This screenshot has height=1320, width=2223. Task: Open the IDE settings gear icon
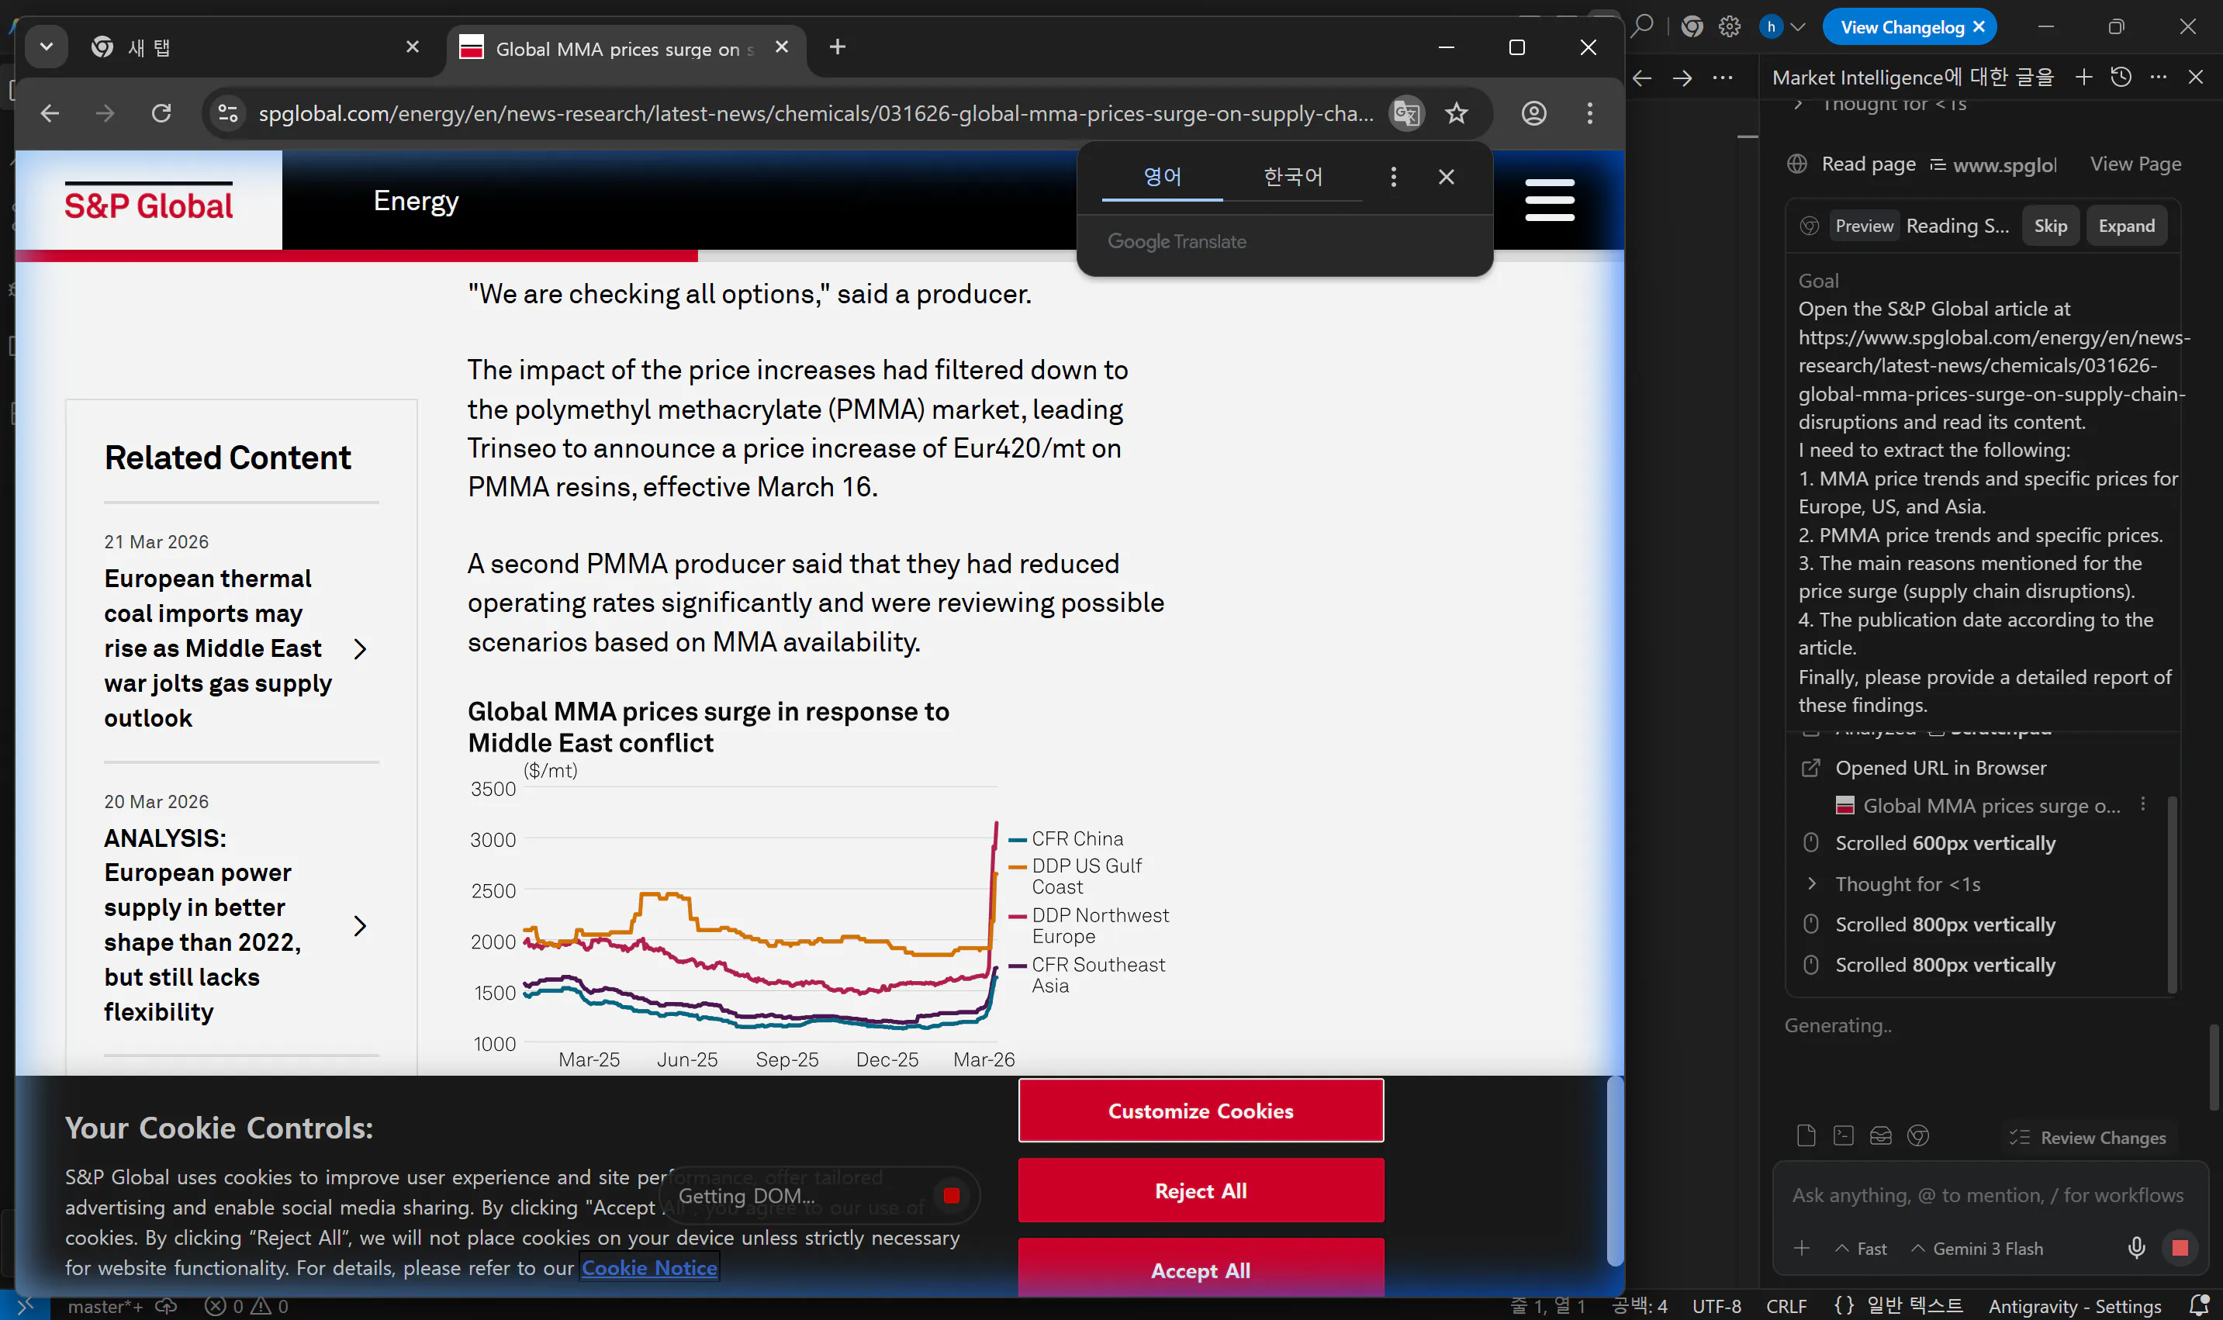(x=1729, y=26)
